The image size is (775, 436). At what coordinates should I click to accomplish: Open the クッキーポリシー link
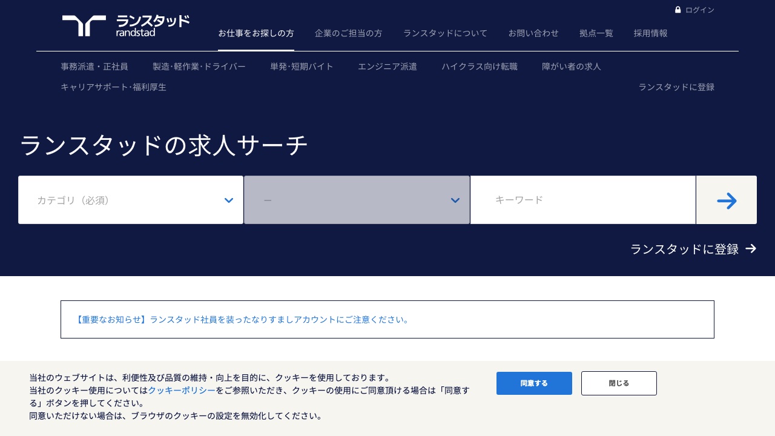coord(182,391)
